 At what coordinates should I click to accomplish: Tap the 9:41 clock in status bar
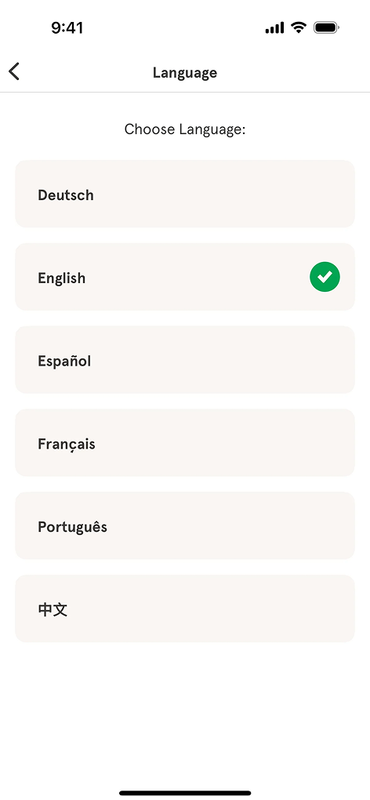(67, 28)
